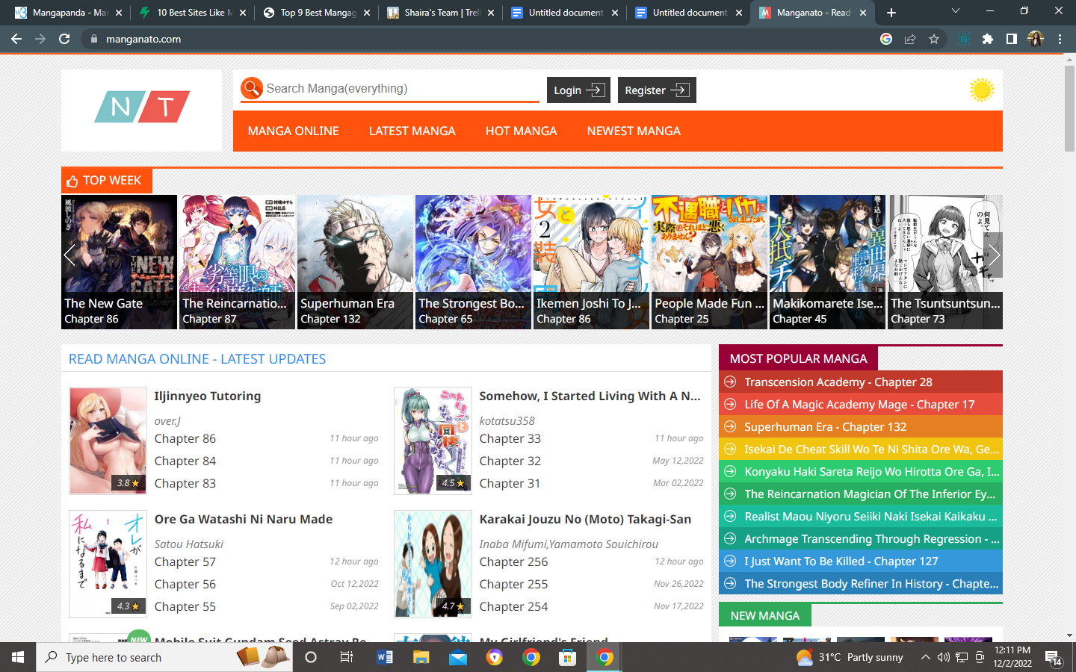Image resolution: width=1076 pixels, height=672 pixels.
Task: Open the Chrome extensions puzzle icon
Action: [x=988, y=39]
